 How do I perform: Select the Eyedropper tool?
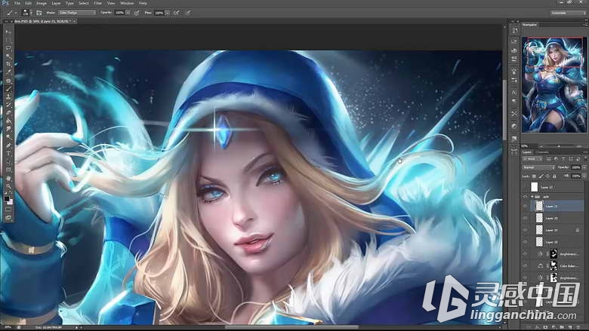pos(8,72)
